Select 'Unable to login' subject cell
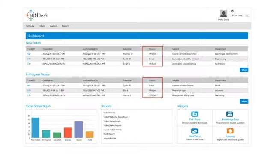This screenshot has width=274, height=154. click(179, 90)
